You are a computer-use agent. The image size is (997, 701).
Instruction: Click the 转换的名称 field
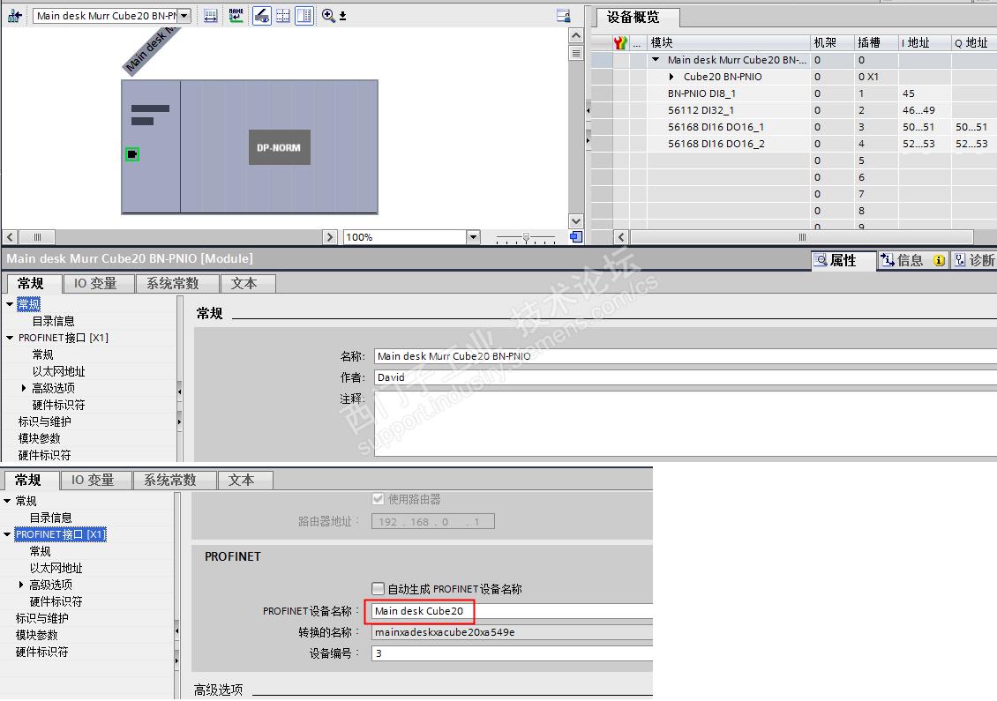pyautogui.click(x=513, y=632)
